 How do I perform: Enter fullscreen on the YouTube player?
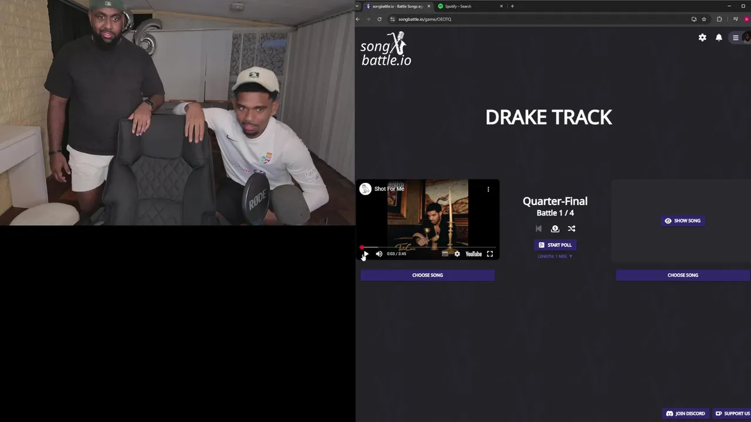pyautogui.click(x=490, y=254)
